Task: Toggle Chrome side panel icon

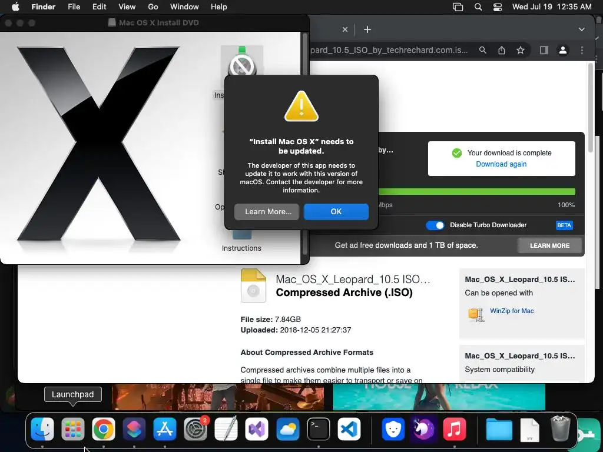Action: (x=544, y=50)
